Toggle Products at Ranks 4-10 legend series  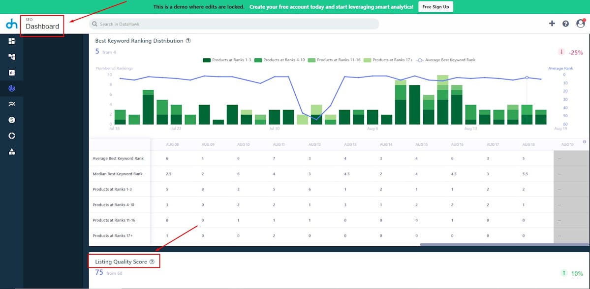coord(279,60)
